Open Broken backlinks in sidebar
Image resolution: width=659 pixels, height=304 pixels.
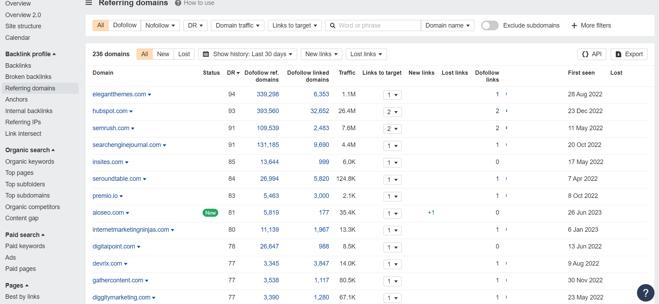[28, 77]
